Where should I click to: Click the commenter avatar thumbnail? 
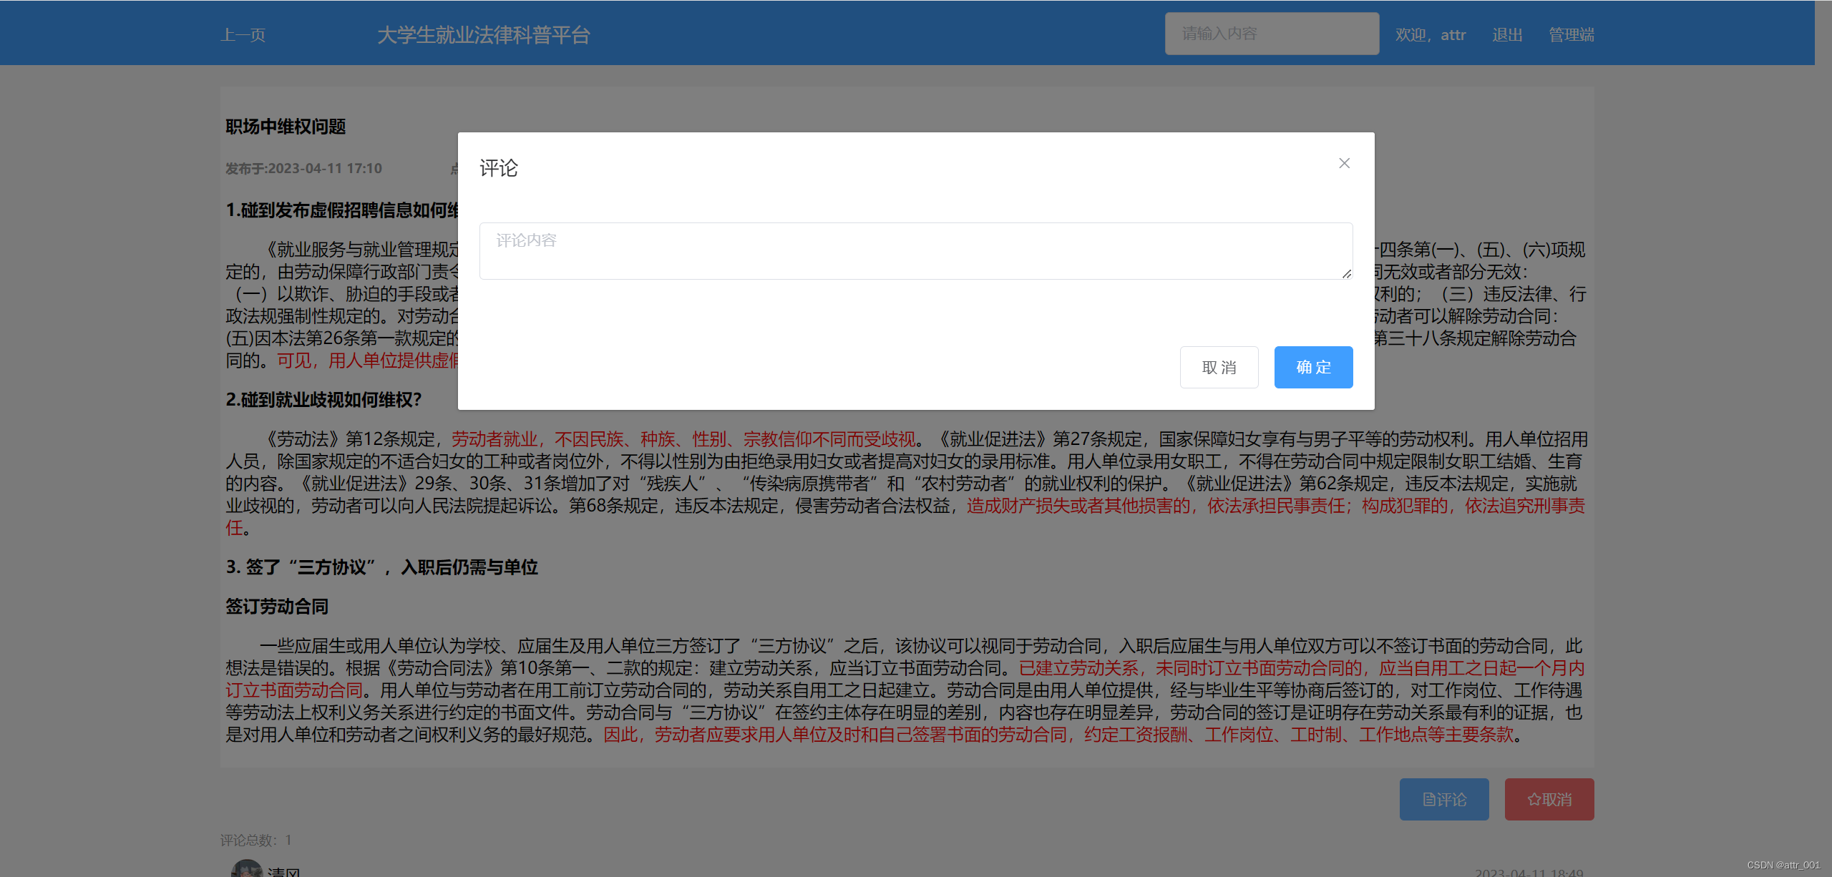pos(246,868)
